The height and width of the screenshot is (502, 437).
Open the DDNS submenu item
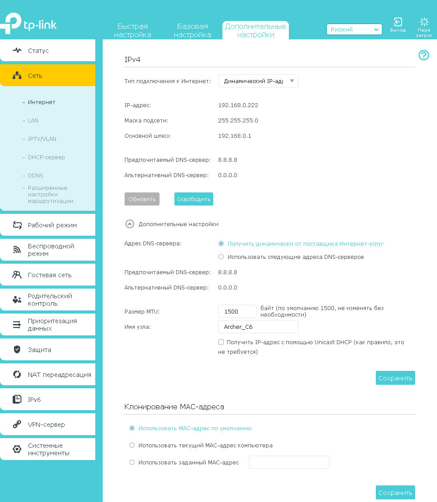click(x=35, y=175)
